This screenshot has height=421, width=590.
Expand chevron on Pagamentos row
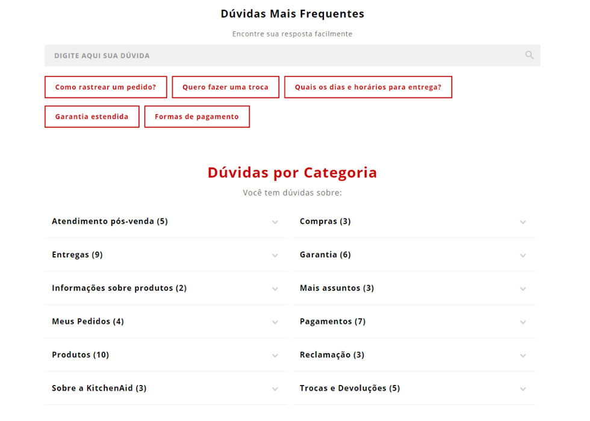(x=523, y=322)
